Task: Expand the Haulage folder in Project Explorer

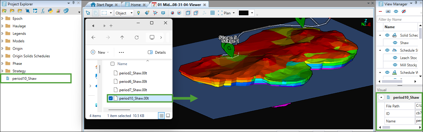Action: (x=3, y=26)
